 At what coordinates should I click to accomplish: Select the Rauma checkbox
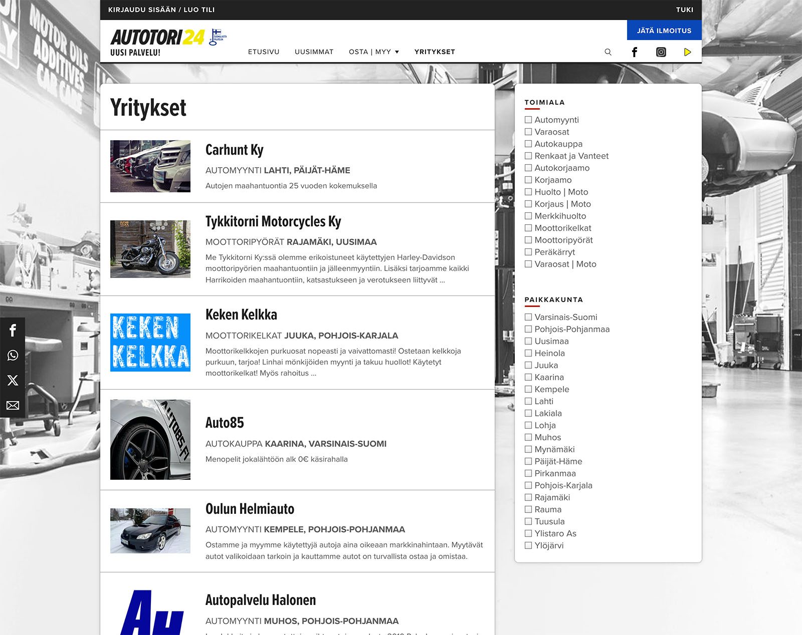528,509
